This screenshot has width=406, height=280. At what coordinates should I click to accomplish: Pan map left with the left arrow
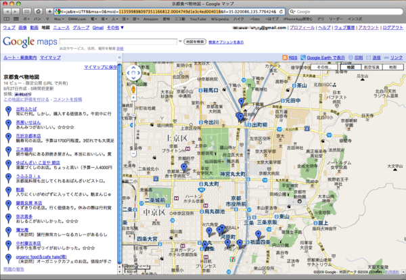pos(128,73)
